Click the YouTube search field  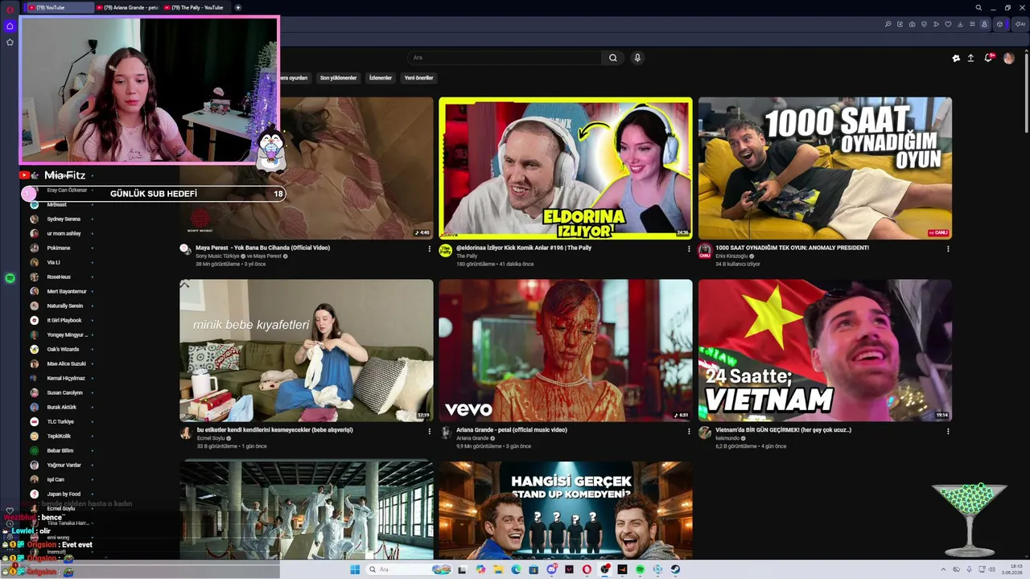(x=505, y=58)
